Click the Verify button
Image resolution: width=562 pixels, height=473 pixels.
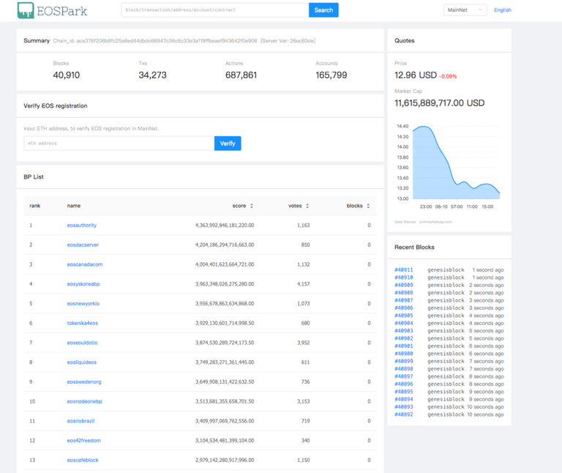click(x=228, y=144)
